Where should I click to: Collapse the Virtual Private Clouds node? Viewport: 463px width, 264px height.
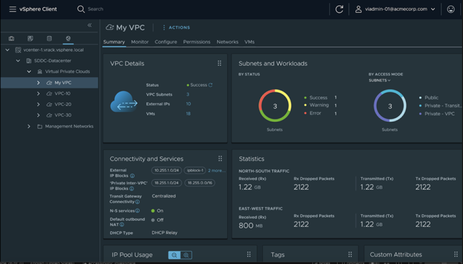[x=29, y=72]
